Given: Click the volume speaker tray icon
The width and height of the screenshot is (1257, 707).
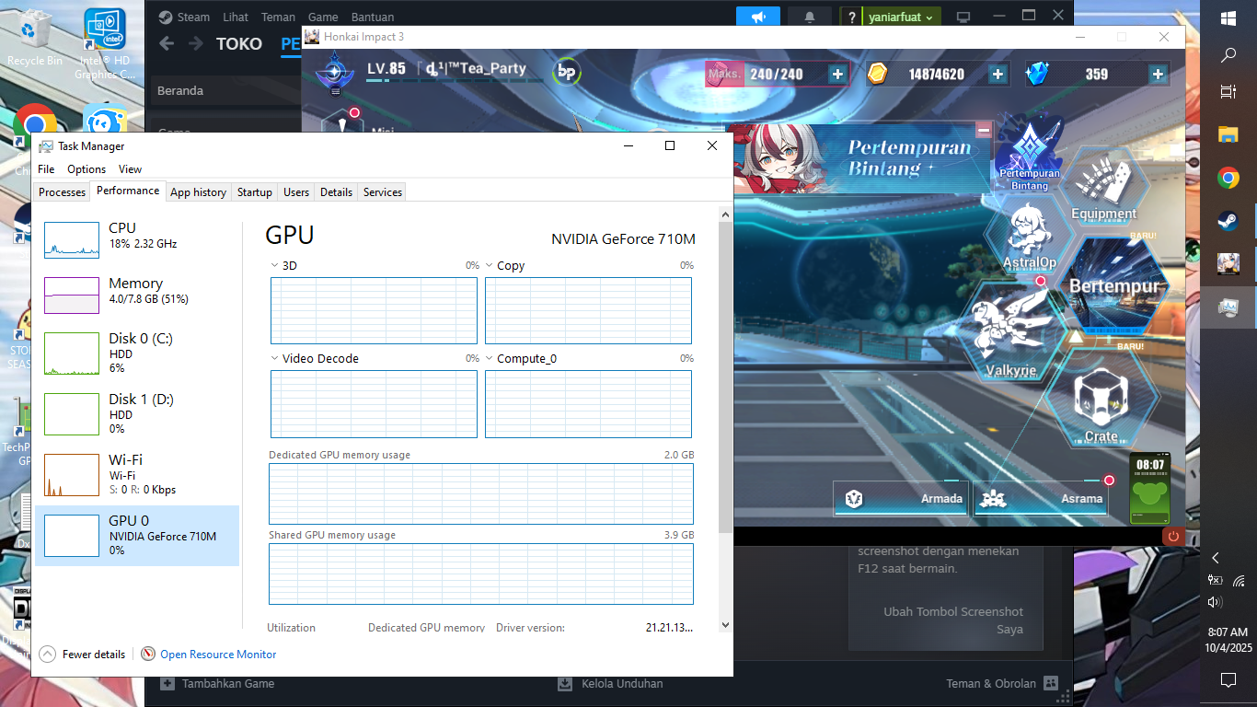Looking at the screenshot, I should [1215, 601].
